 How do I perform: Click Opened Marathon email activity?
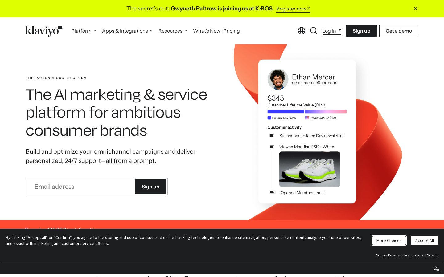tap(303, 193)
